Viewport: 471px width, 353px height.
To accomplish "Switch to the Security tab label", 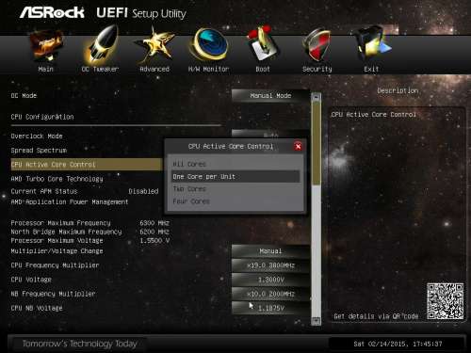I will click(x=317, y=69).
